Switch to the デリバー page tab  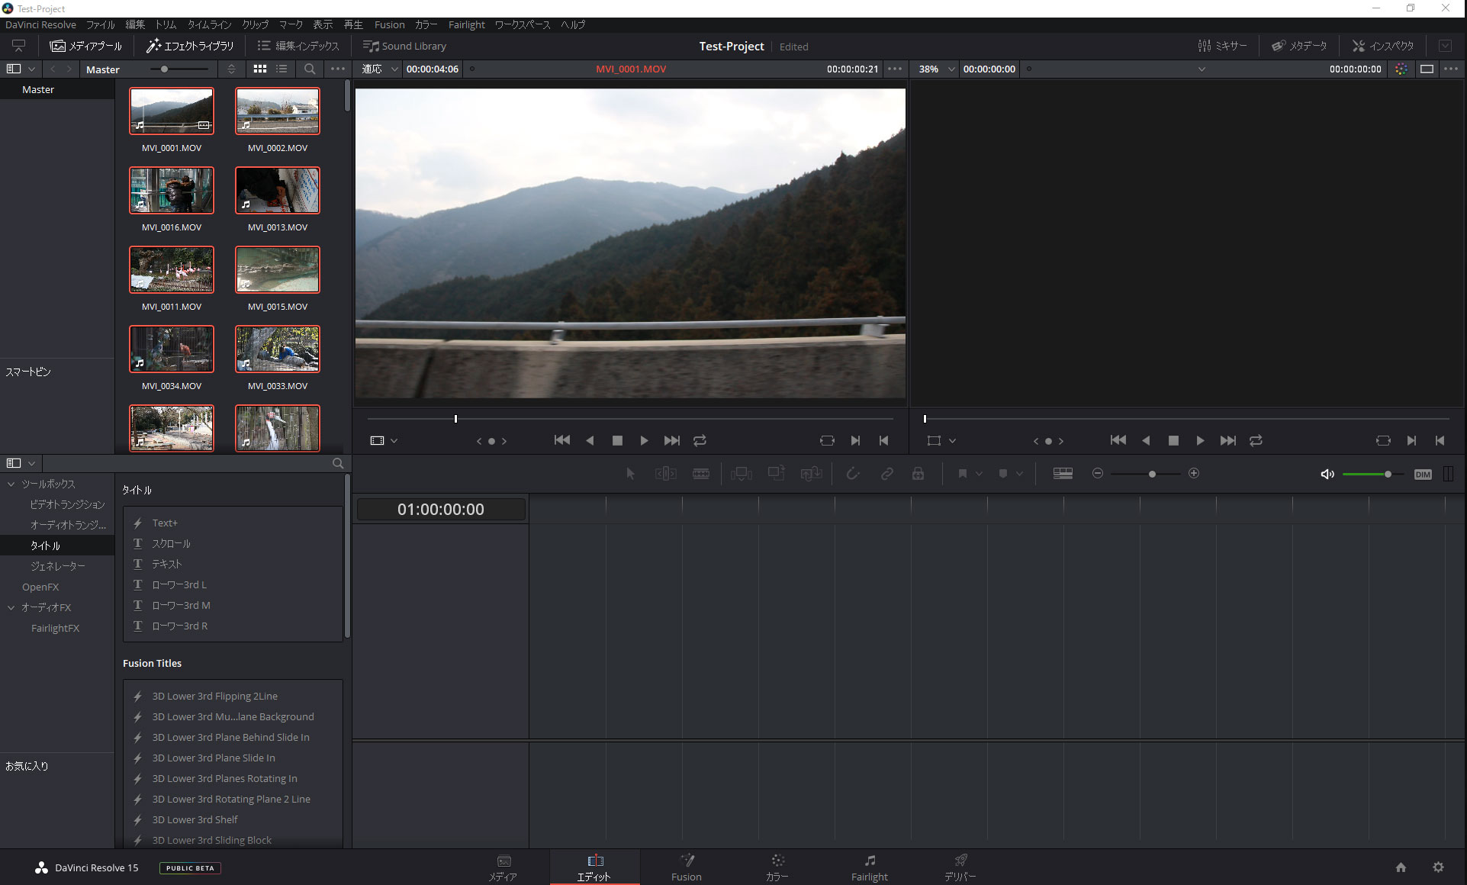tap(960, 867)
